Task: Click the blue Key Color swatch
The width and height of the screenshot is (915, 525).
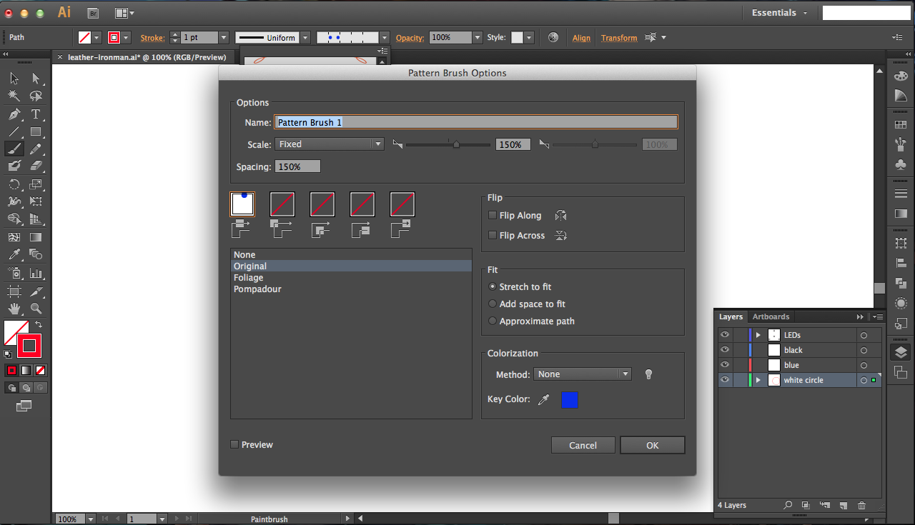Action: 570,400
